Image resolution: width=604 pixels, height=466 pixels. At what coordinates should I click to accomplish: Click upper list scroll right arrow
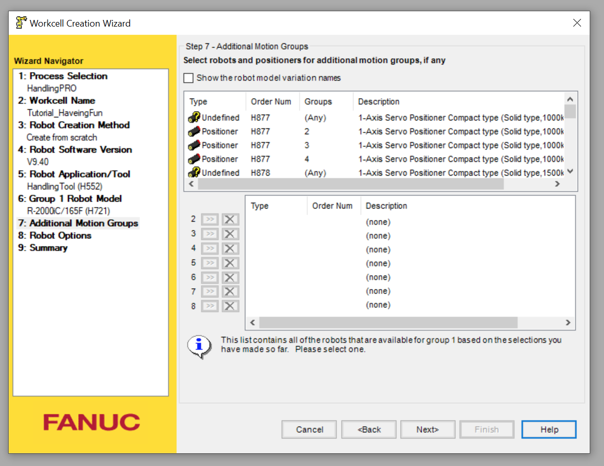coord(557,184)
